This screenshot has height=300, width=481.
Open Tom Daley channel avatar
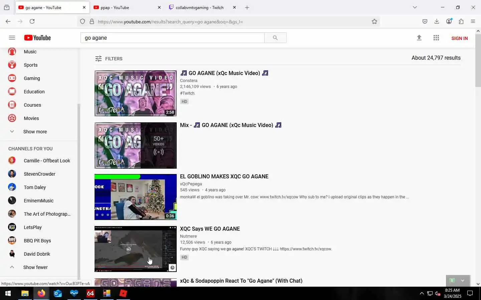coord(12,187)
